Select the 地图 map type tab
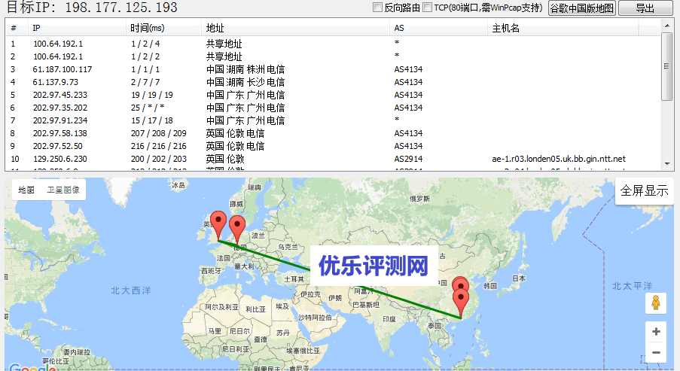 [x=26, y=190]
